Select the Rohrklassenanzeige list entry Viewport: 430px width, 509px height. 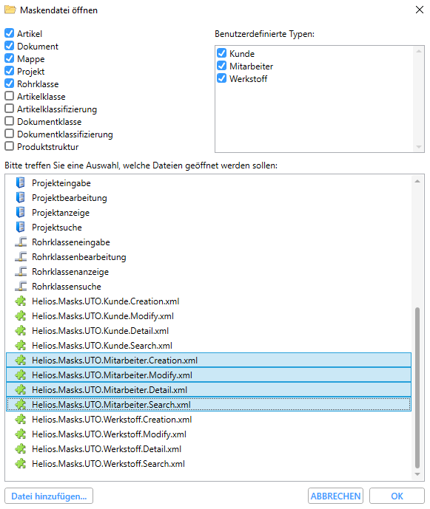pyautogui.click(x=209, y=271)
